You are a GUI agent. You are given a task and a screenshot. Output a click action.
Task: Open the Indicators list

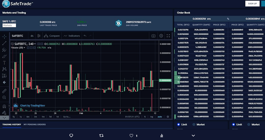pyautogui.click(x=72, y=36)
